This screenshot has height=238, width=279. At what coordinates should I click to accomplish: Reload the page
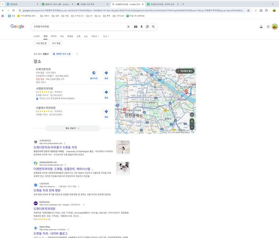click(x=14, y=11)
